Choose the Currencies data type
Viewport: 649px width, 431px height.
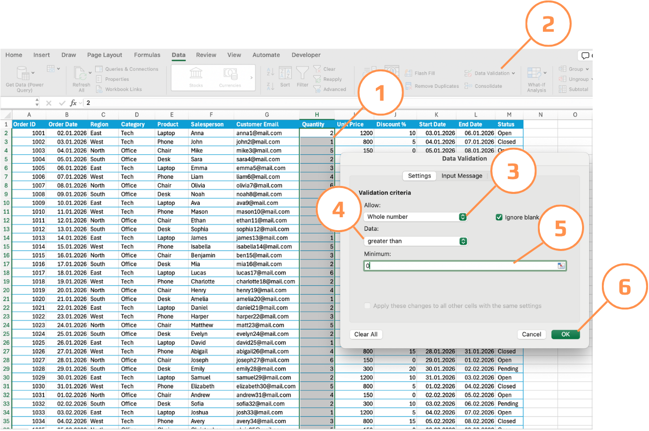(230, 78)
